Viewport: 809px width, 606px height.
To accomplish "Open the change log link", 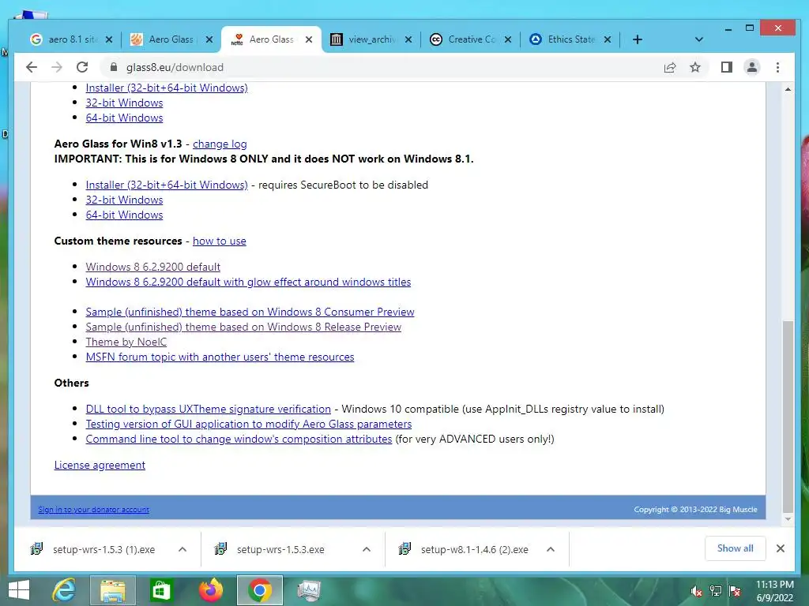I will click(220, 144).
